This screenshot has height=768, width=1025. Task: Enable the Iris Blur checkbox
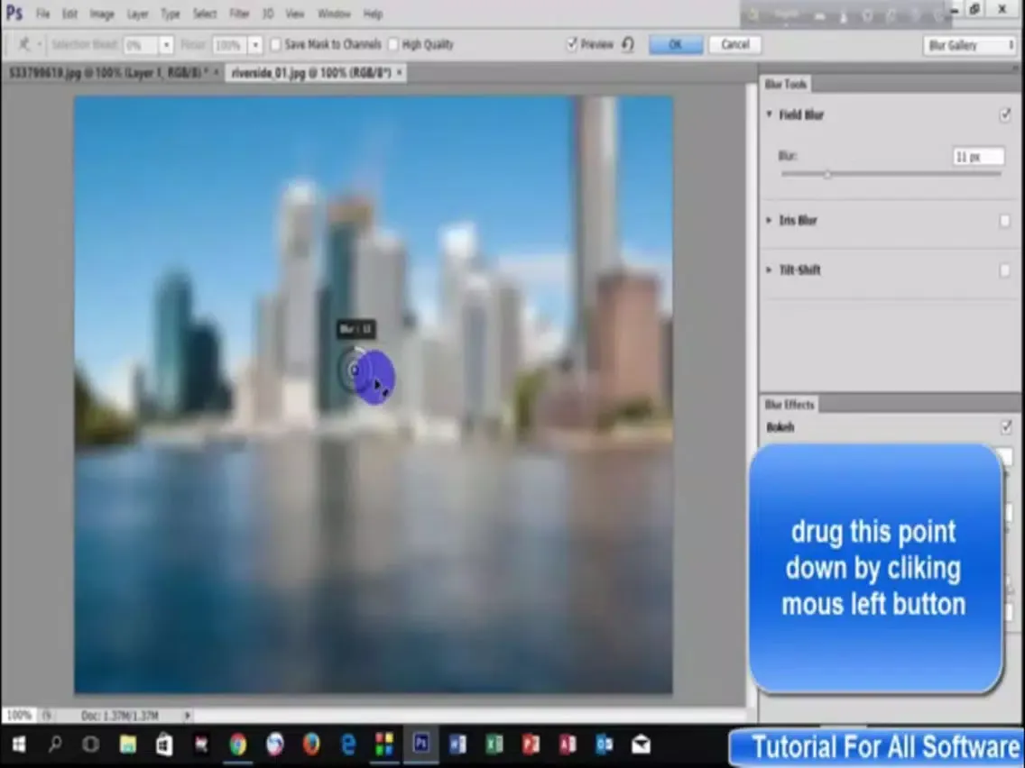(1005, 221)
